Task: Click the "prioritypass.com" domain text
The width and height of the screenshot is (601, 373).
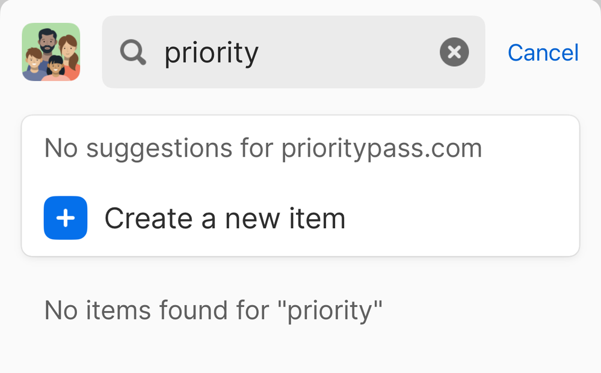Action: pos(381,148)
